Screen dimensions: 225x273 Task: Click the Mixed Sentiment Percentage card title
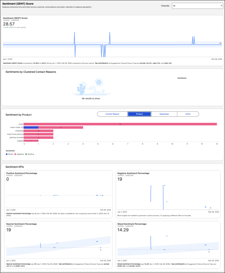(132, 224)
